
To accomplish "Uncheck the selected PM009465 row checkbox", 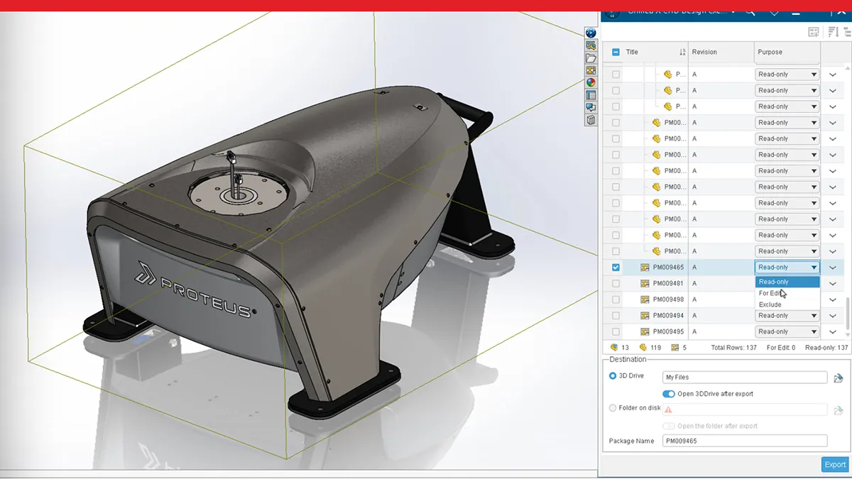I will (616, 267).
